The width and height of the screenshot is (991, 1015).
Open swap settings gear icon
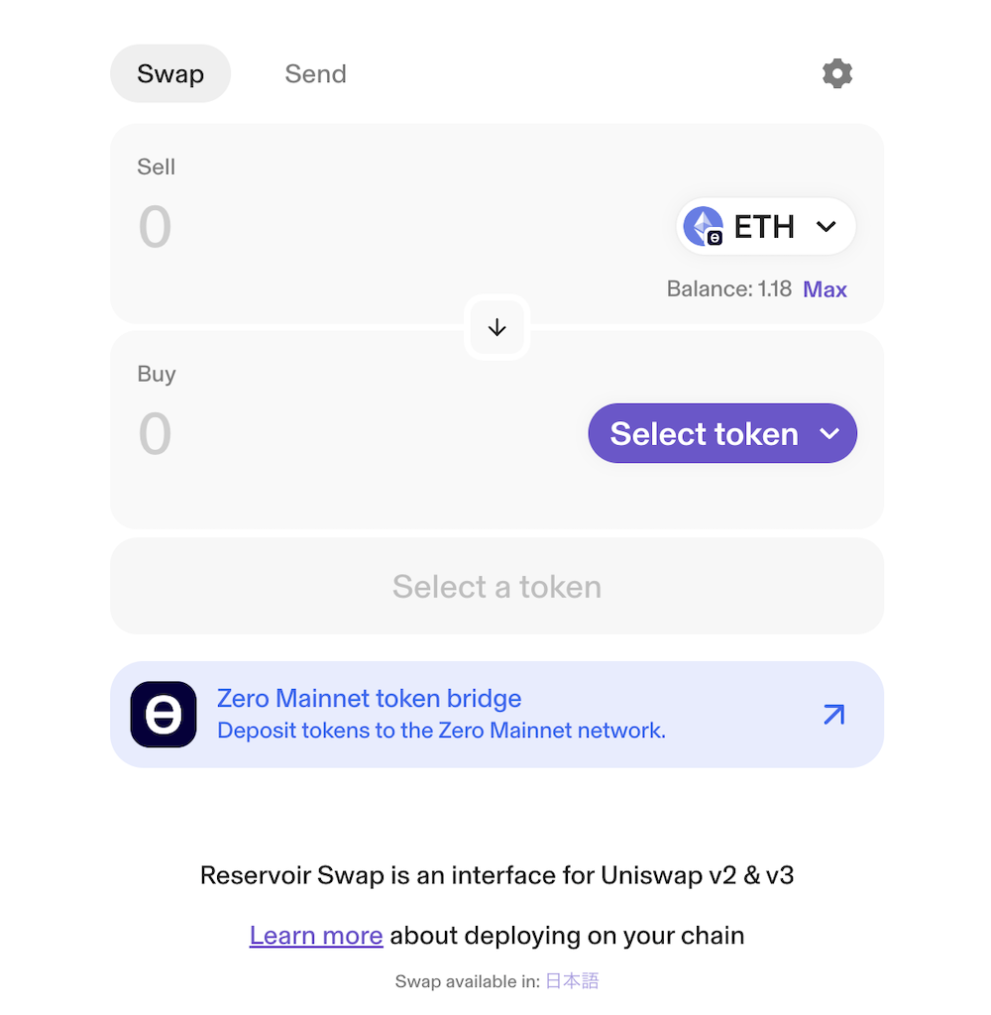pyautogui.click(x=837, y=73)
